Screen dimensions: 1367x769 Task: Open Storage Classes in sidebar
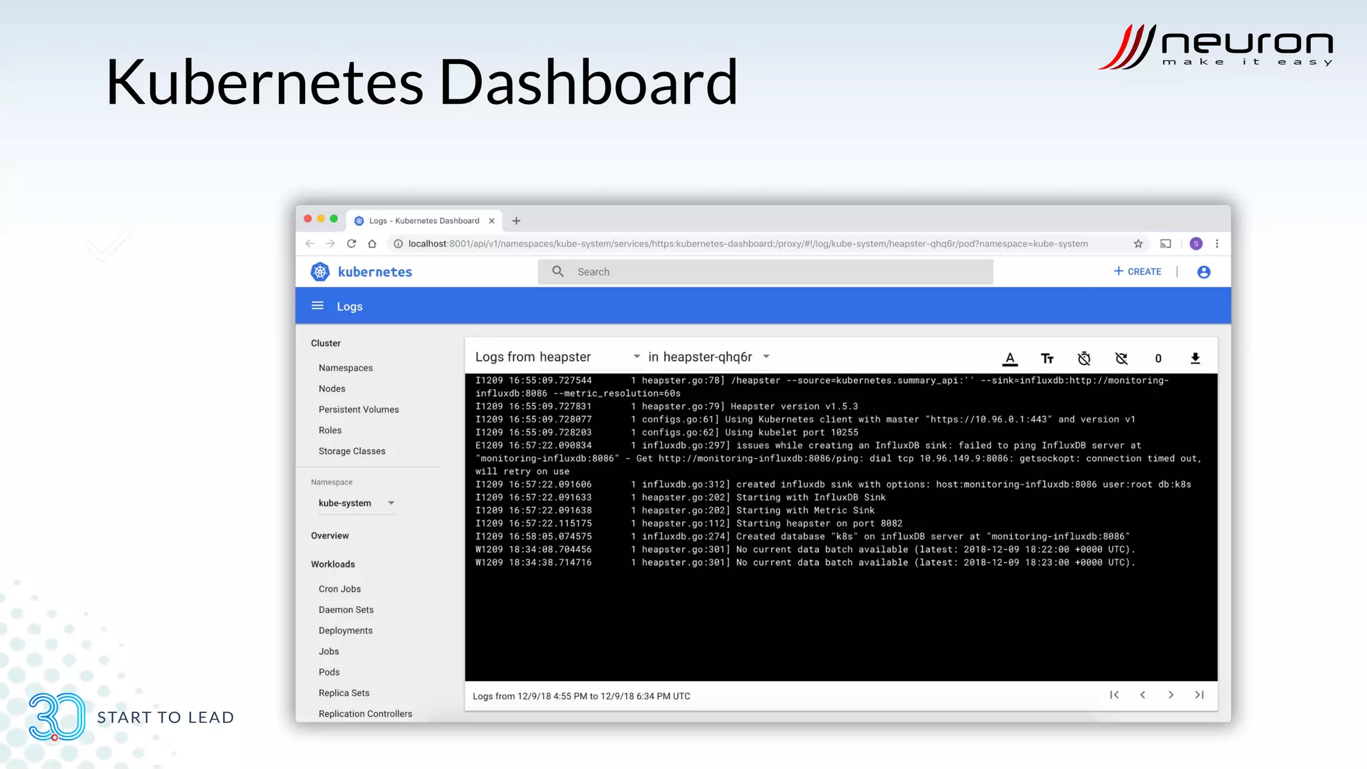(x=352, y=451)
